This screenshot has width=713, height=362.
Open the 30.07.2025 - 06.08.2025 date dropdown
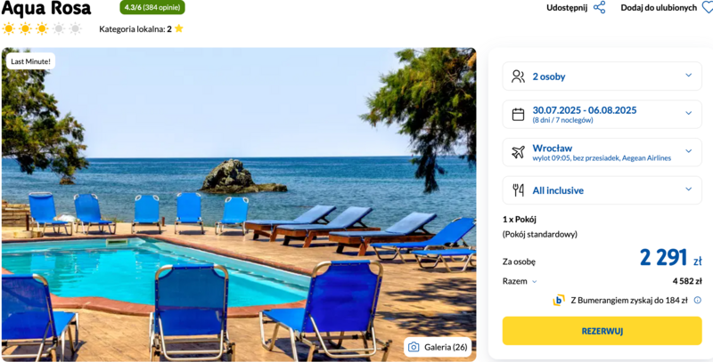pos(602,115)
